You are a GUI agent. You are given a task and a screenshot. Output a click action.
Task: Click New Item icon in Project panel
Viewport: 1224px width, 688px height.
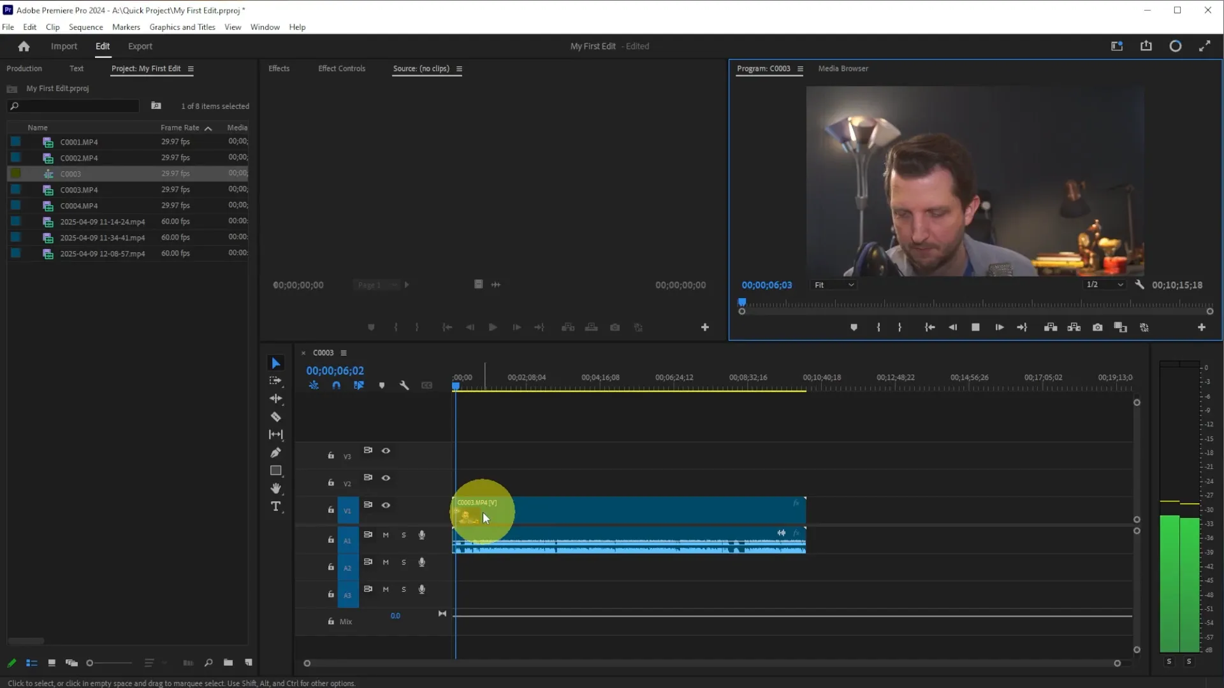[x=249, y=663]
